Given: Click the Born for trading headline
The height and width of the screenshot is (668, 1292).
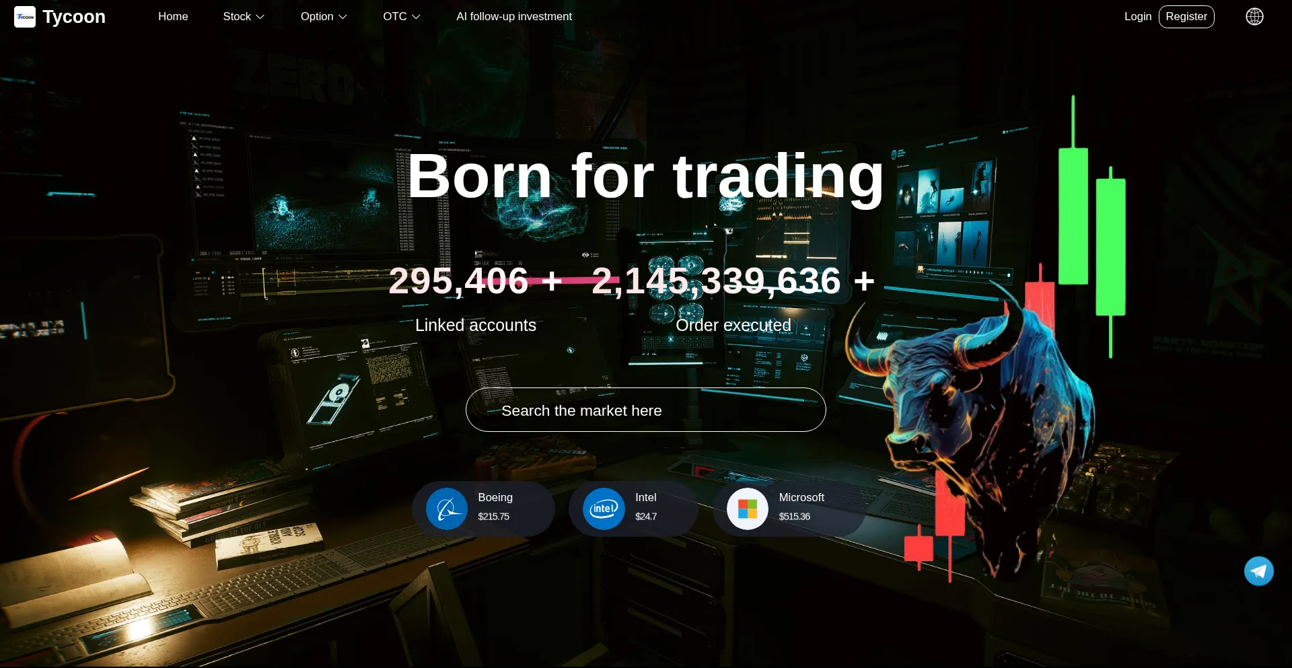Looking at the screenshot, I should [x=645, y=176].
